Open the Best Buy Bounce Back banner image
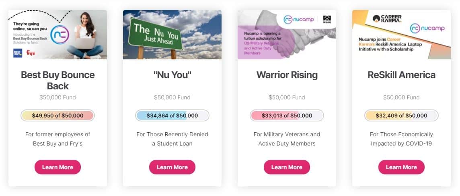The image size is (460, 196). [57, 34]
